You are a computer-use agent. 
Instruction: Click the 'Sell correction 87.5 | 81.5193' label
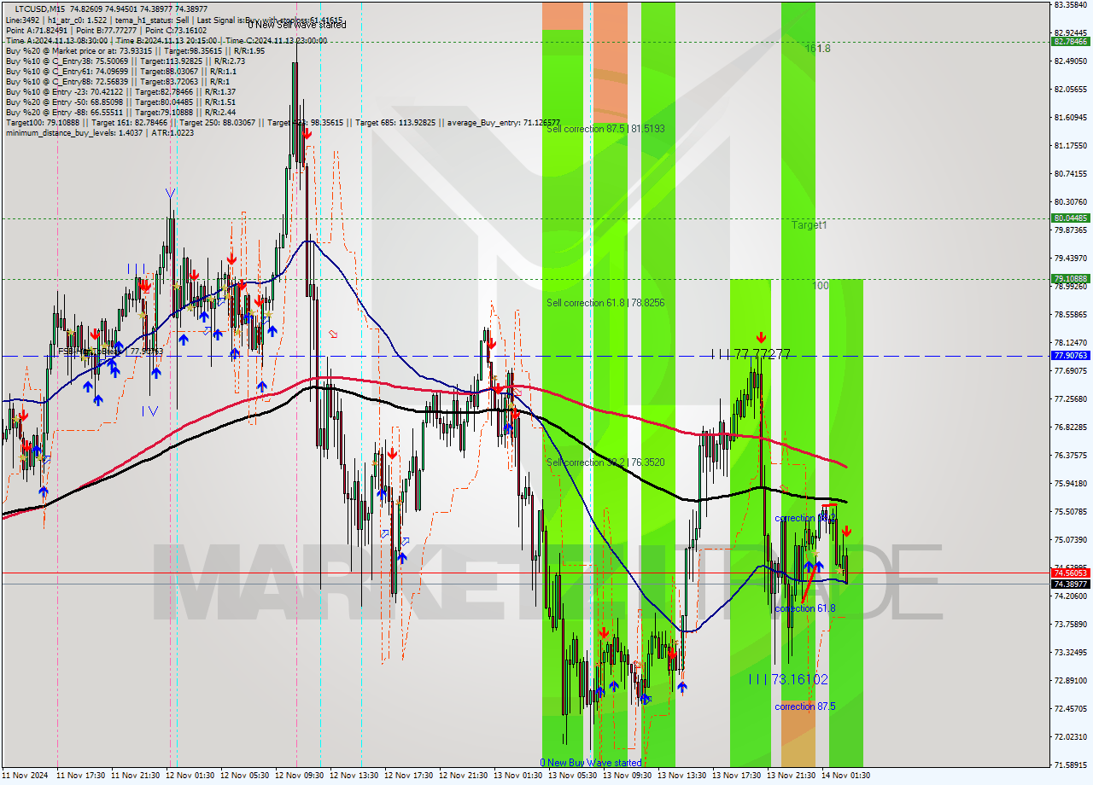(605, 129)
